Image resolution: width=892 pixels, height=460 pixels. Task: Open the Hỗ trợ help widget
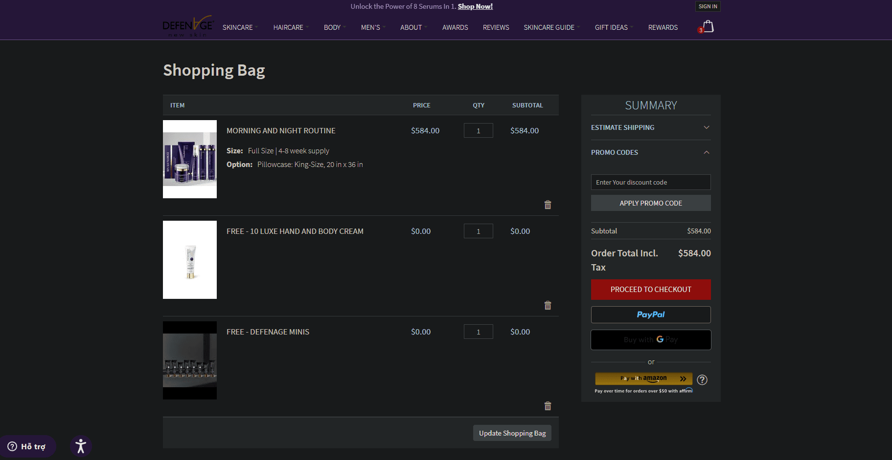27,446
